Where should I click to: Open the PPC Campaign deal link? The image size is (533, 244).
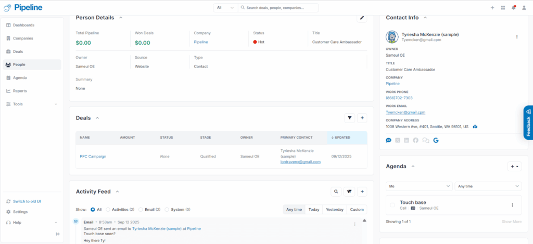[x=93, y=156]
